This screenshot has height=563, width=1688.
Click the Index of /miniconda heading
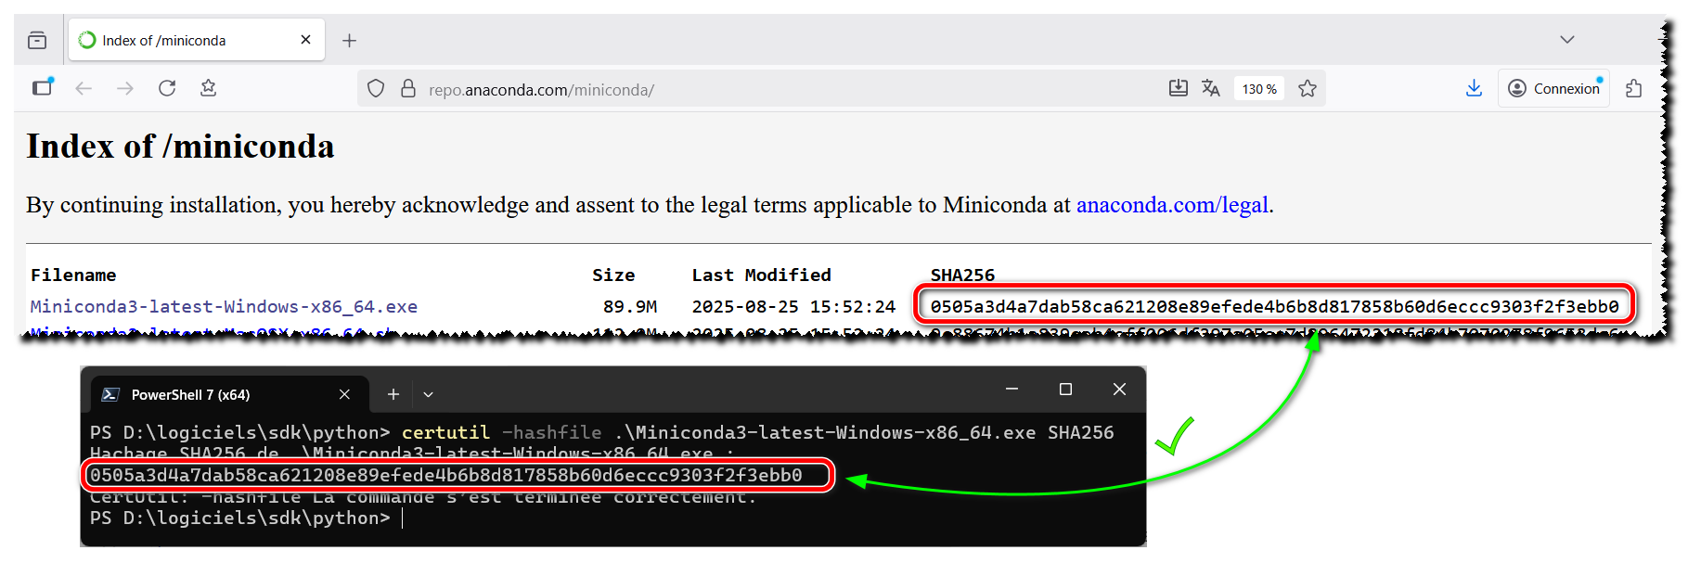(180, 147)
